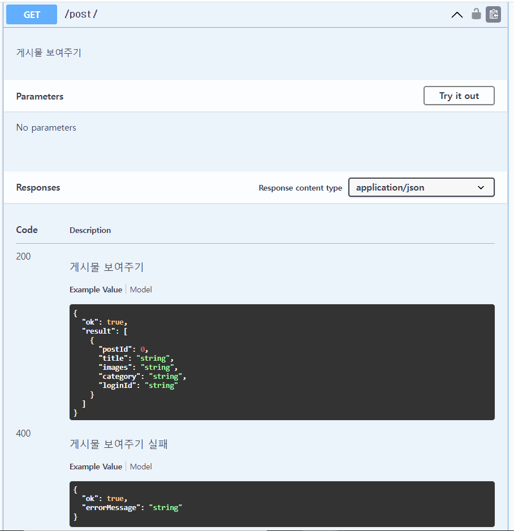This screenshot has width=514, height=531.
Task: Click the /post/ endpoint path
Action: (81, 14)
